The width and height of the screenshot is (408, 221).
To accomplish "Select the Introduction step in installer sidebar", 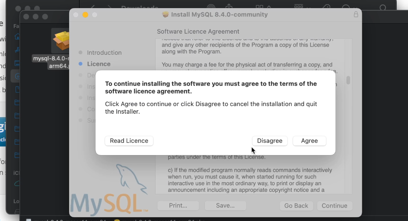I will [104, 53].
